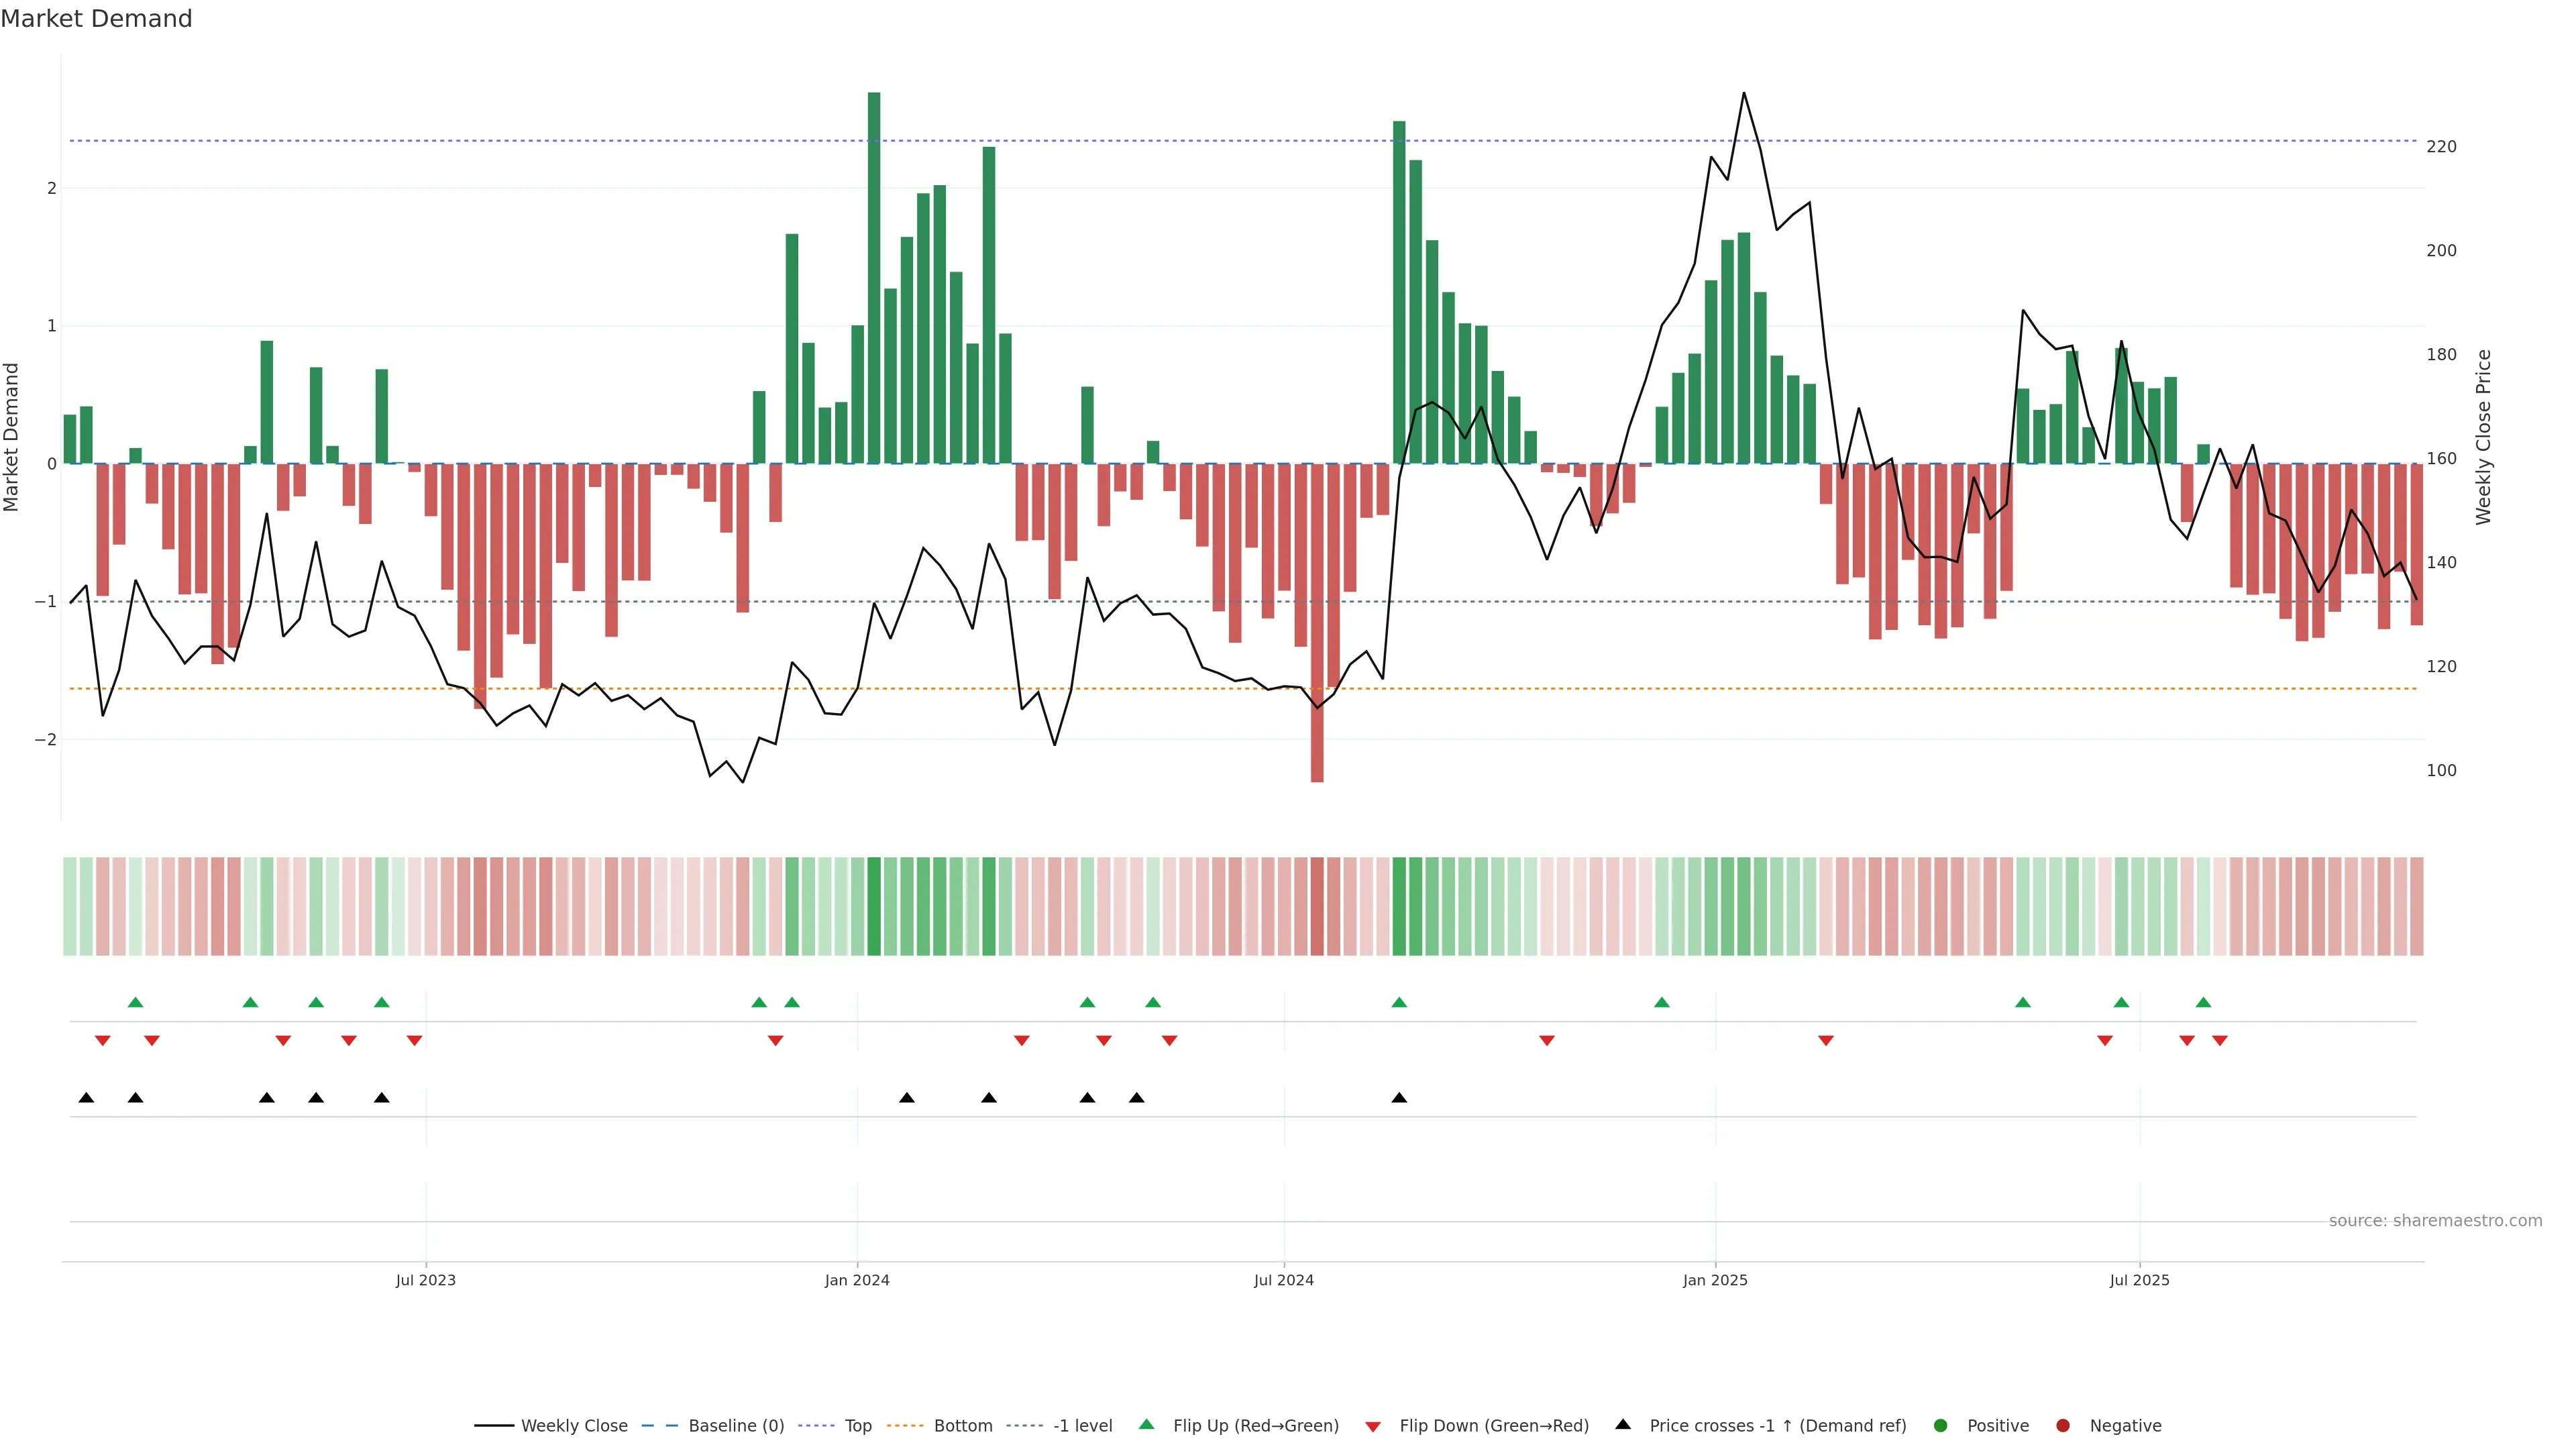Click the Market Demand chart title

[96, 19]
